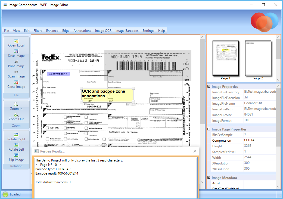
Task: Click the image viewer scroll down arrow
Action: 202,182
